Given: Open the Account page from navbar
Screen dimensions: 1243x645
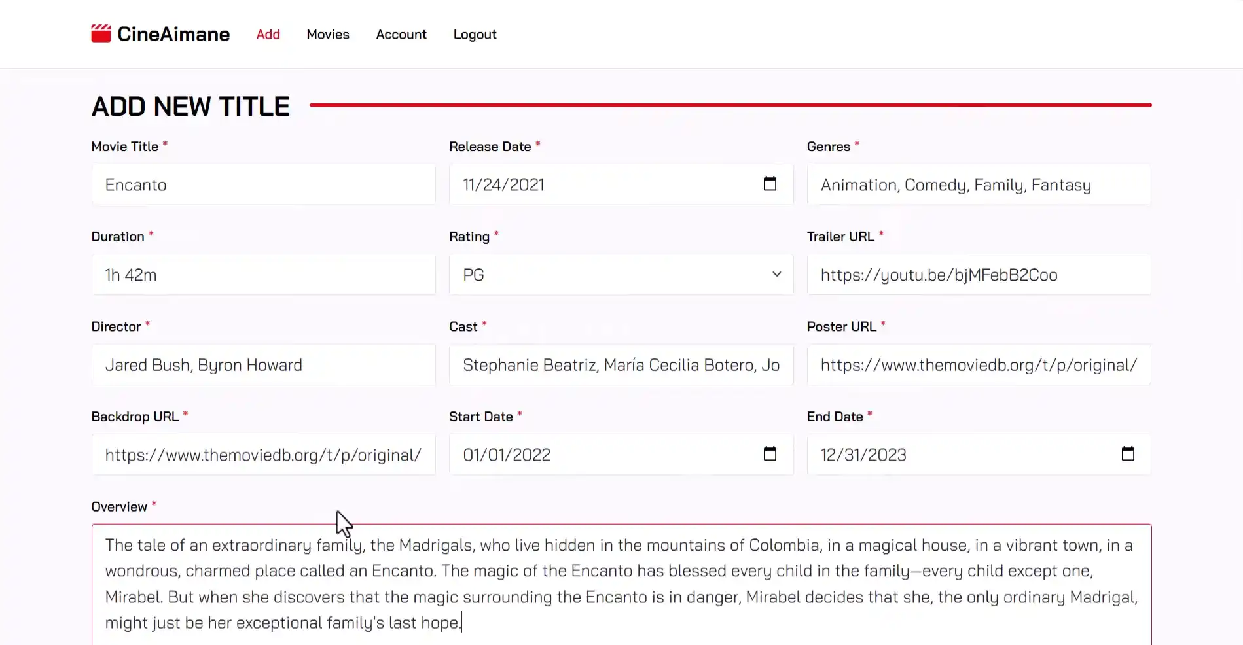Looking at the screenshot, I should click(x=401, y=35).
